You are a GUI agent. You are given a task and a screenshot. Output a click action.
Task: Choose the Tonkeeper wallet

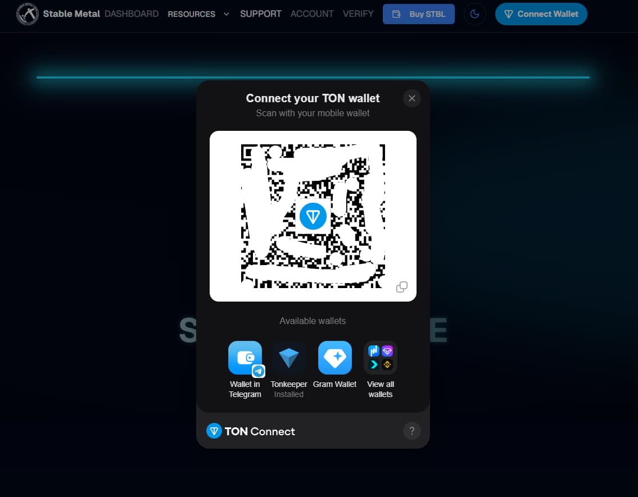289,370
